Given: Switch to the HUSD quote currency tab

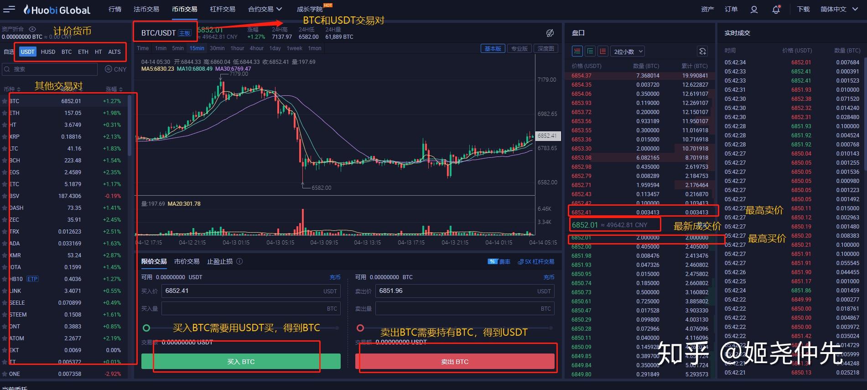Looking at the screenshot, I should [48, 52].
